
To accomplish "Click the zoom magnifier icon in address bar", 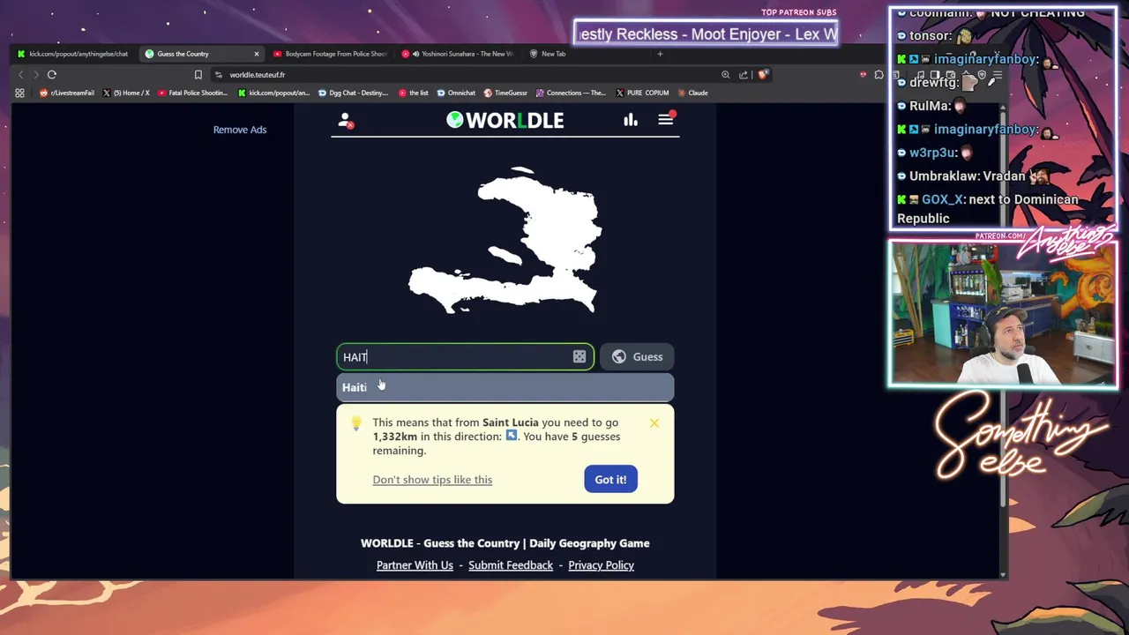I will point(725,75).
